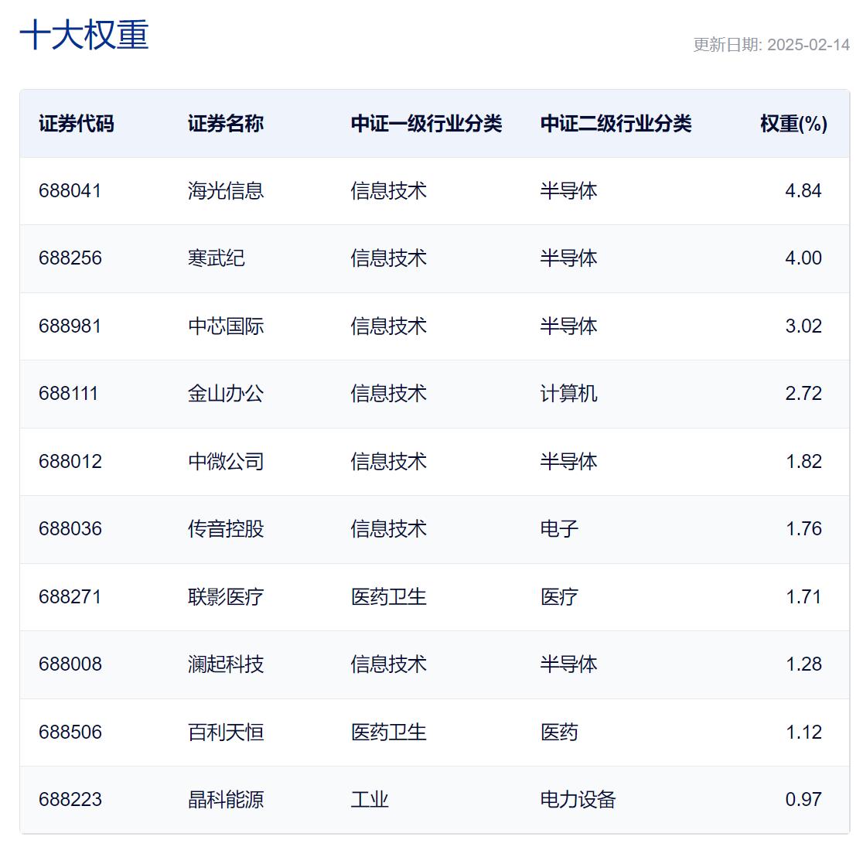Click 信息技术 in the 澜起科技 row
The image size is (863, 847).
(388, 664)
